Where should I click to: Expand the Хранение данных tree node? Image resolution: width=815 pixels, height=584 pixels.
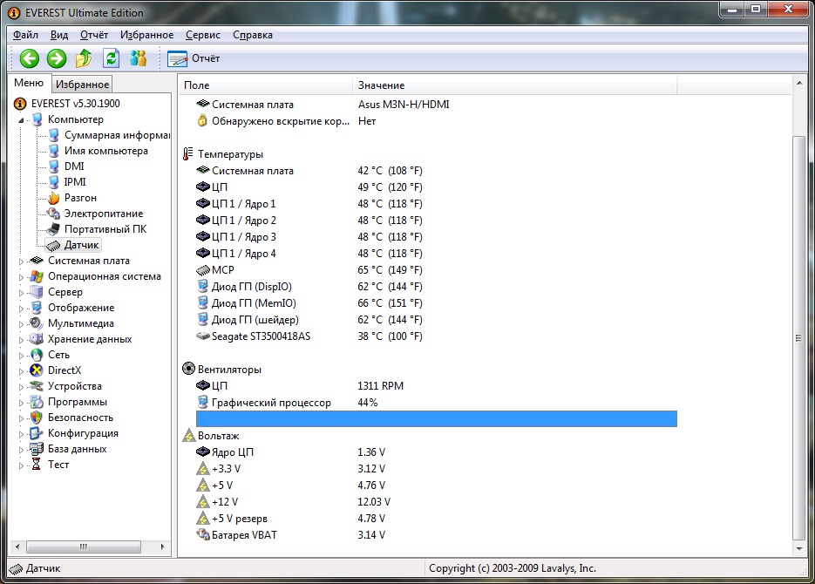[21, 340]
